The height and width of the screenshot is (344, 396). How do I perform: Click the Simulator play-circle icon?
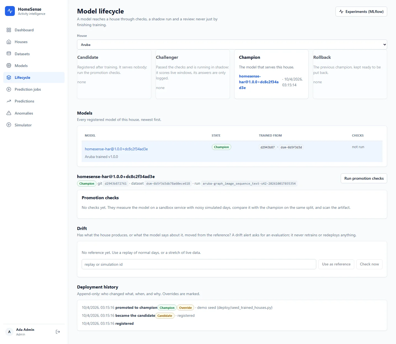(x=9, y=125)
